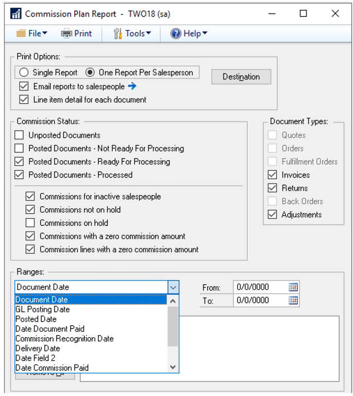353x396 pixels.
Task: Collapse the Document Date range dropdown
Action: (173, 287)
